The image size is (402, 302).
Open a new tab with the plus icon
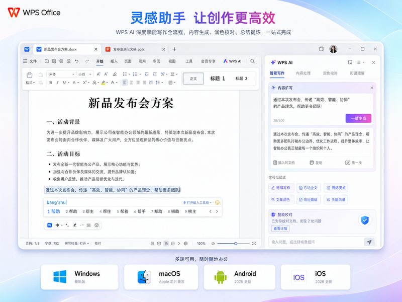(x=174, y=49)
